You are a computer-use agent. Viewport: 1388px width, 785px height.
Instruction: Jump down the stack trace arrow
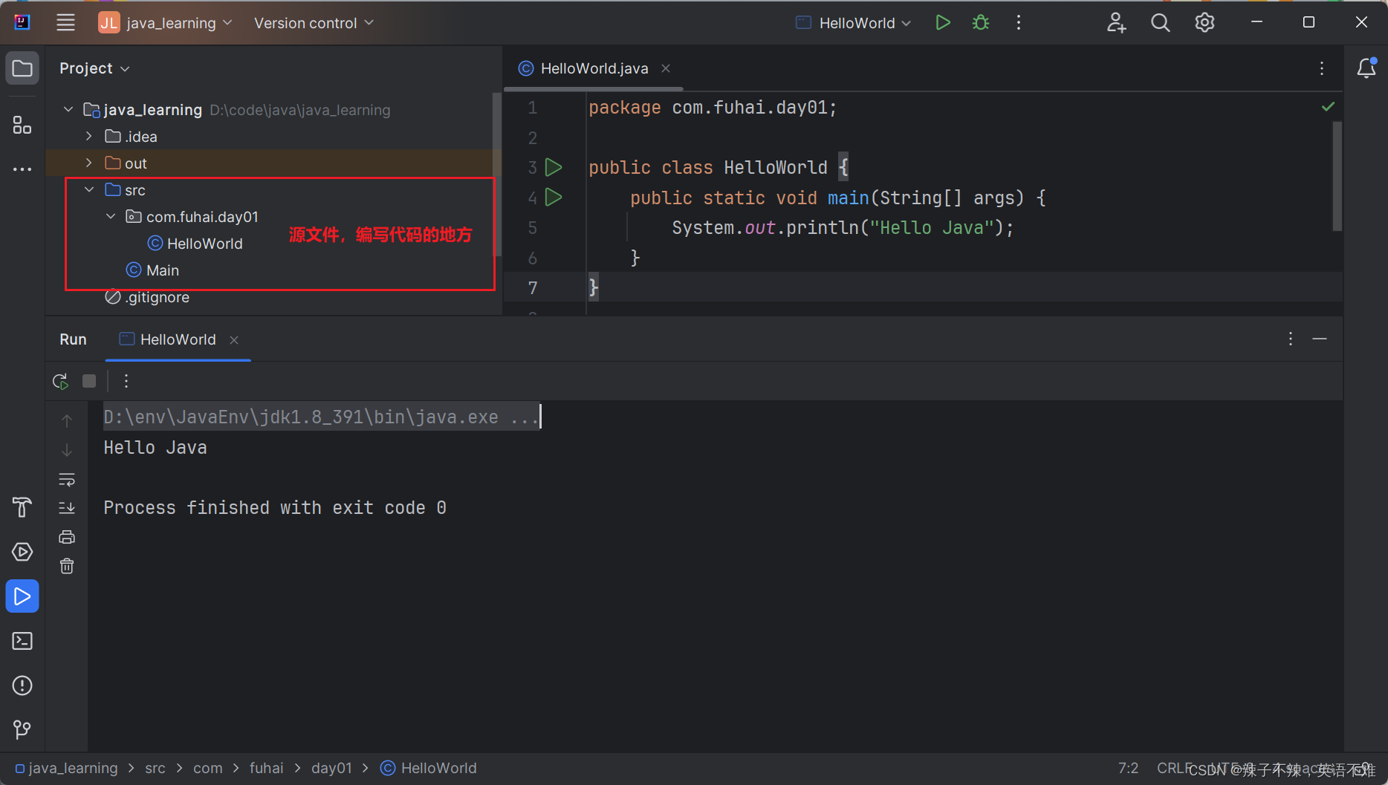pyautogui.click(x=67, y=450)
